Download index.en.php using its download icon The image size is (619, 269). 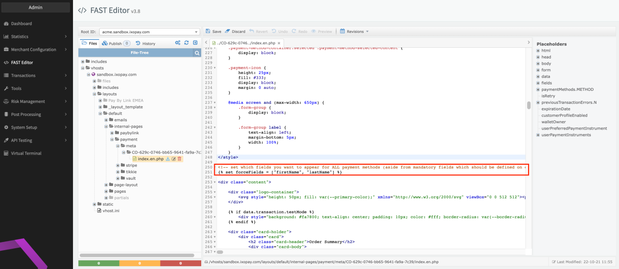(168, 159)
